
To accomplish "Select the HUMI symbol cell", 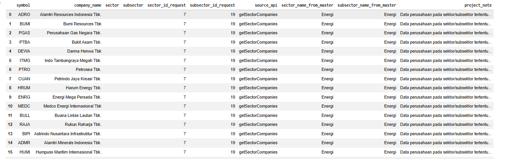I will click(x=25, y=152).
